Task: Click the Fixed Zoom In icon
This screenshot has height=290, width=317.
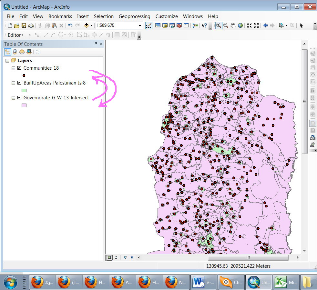Action: (249, 25)
